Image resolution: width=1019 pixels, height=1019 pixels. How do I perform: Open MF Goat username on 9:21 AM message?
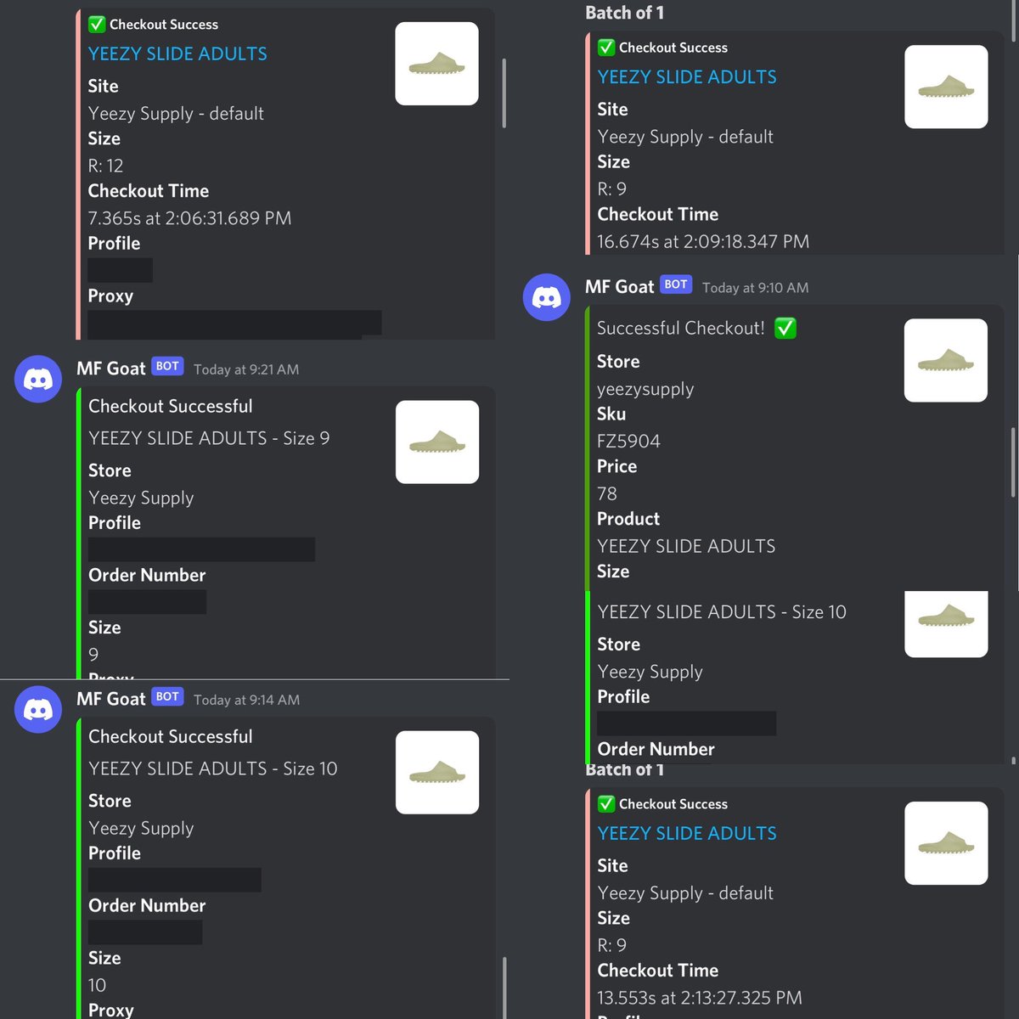tap(111, 369)
